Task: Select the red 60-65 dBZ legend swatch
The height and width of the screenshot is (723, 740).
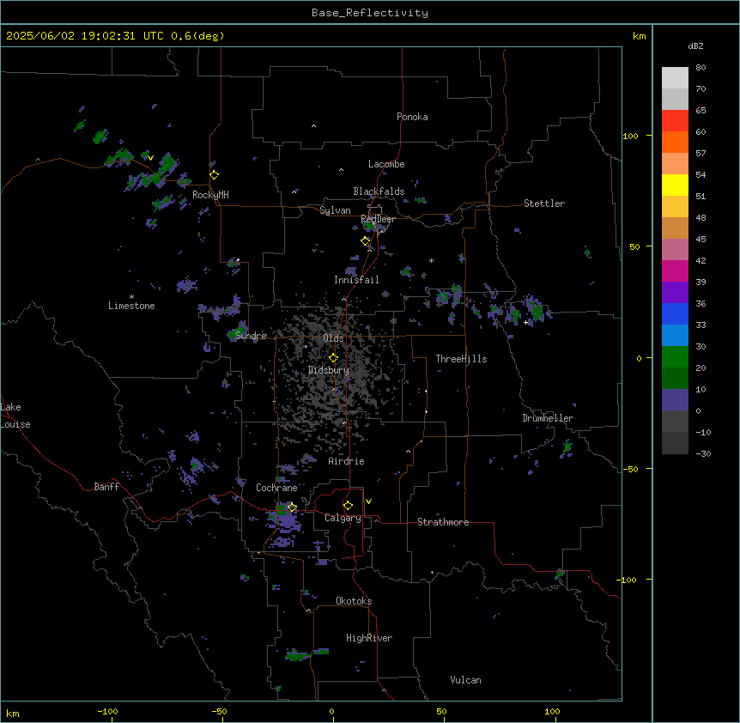Action: click(675, 121)
